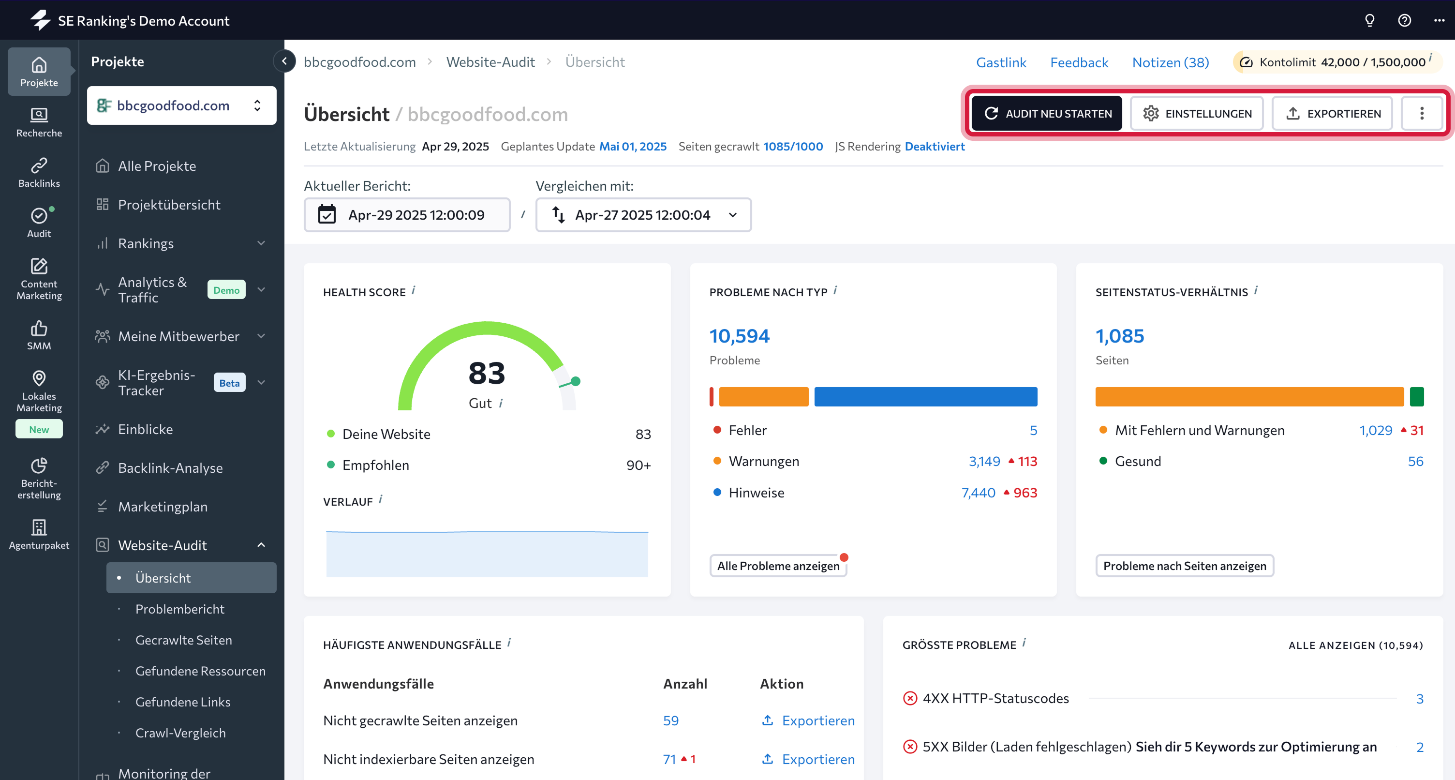Click the Probleme nach Typ info icon

tap(835, 290)
